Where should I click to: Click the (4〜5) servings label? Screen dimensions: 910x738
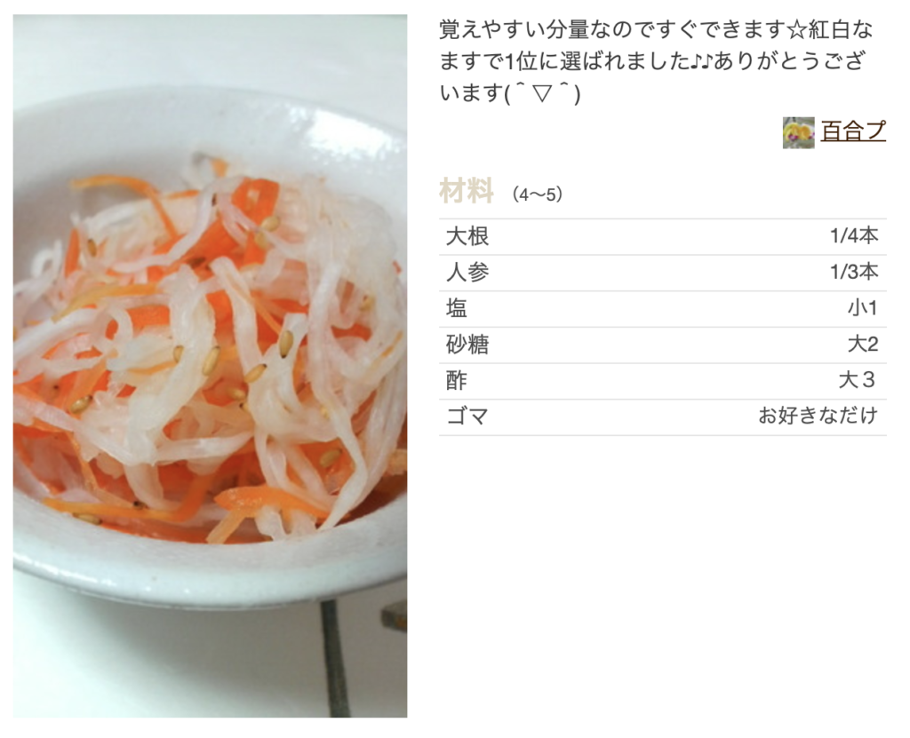coord(538,195)
